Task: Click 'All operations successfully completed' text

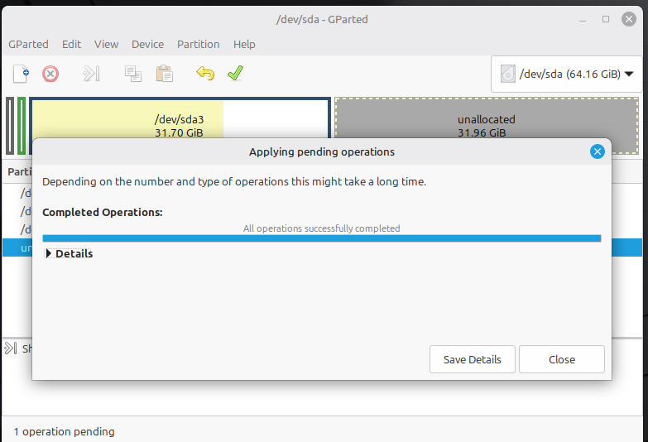Action: click(322, 228)
